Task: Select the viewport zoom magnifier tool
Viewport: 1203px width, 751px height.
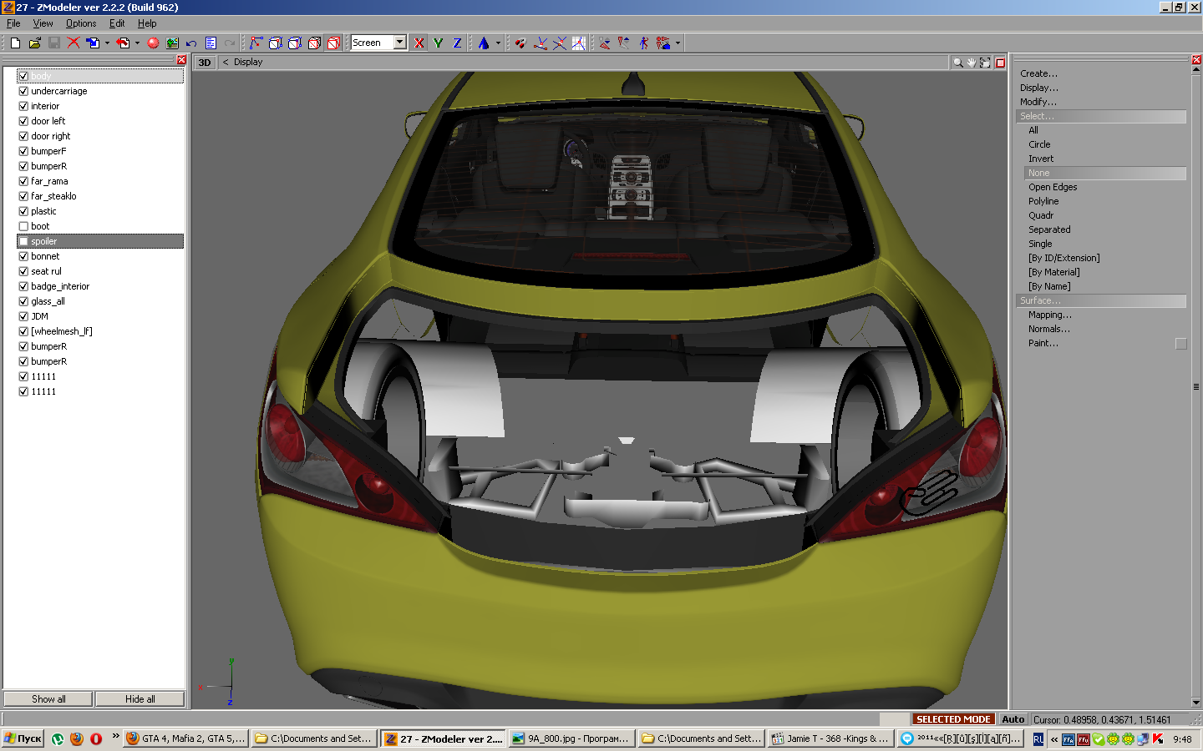Action: coord(957,63)
